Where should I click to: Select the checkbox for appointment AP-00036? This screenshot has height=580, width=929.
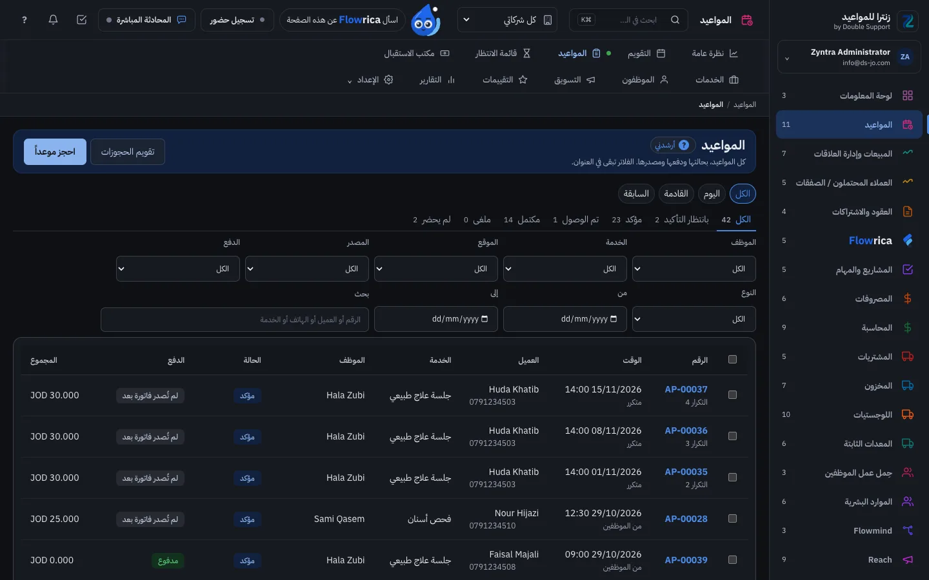pyautogui.click(x=732, y=436)
